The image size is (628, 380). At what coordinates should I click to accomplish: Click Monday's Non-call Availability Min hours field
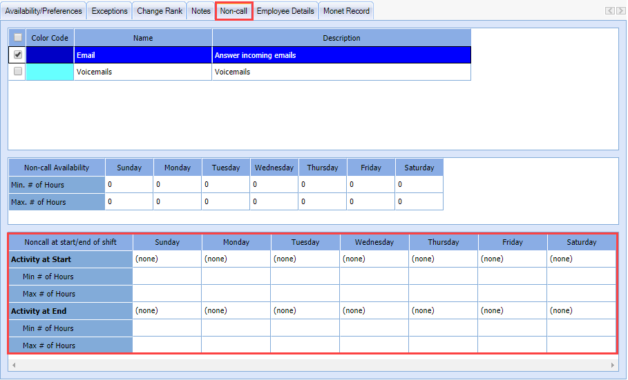click(178, 185)
